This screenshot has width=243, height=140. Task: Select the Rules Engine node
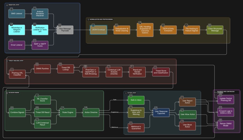click(x=68, y=112)
